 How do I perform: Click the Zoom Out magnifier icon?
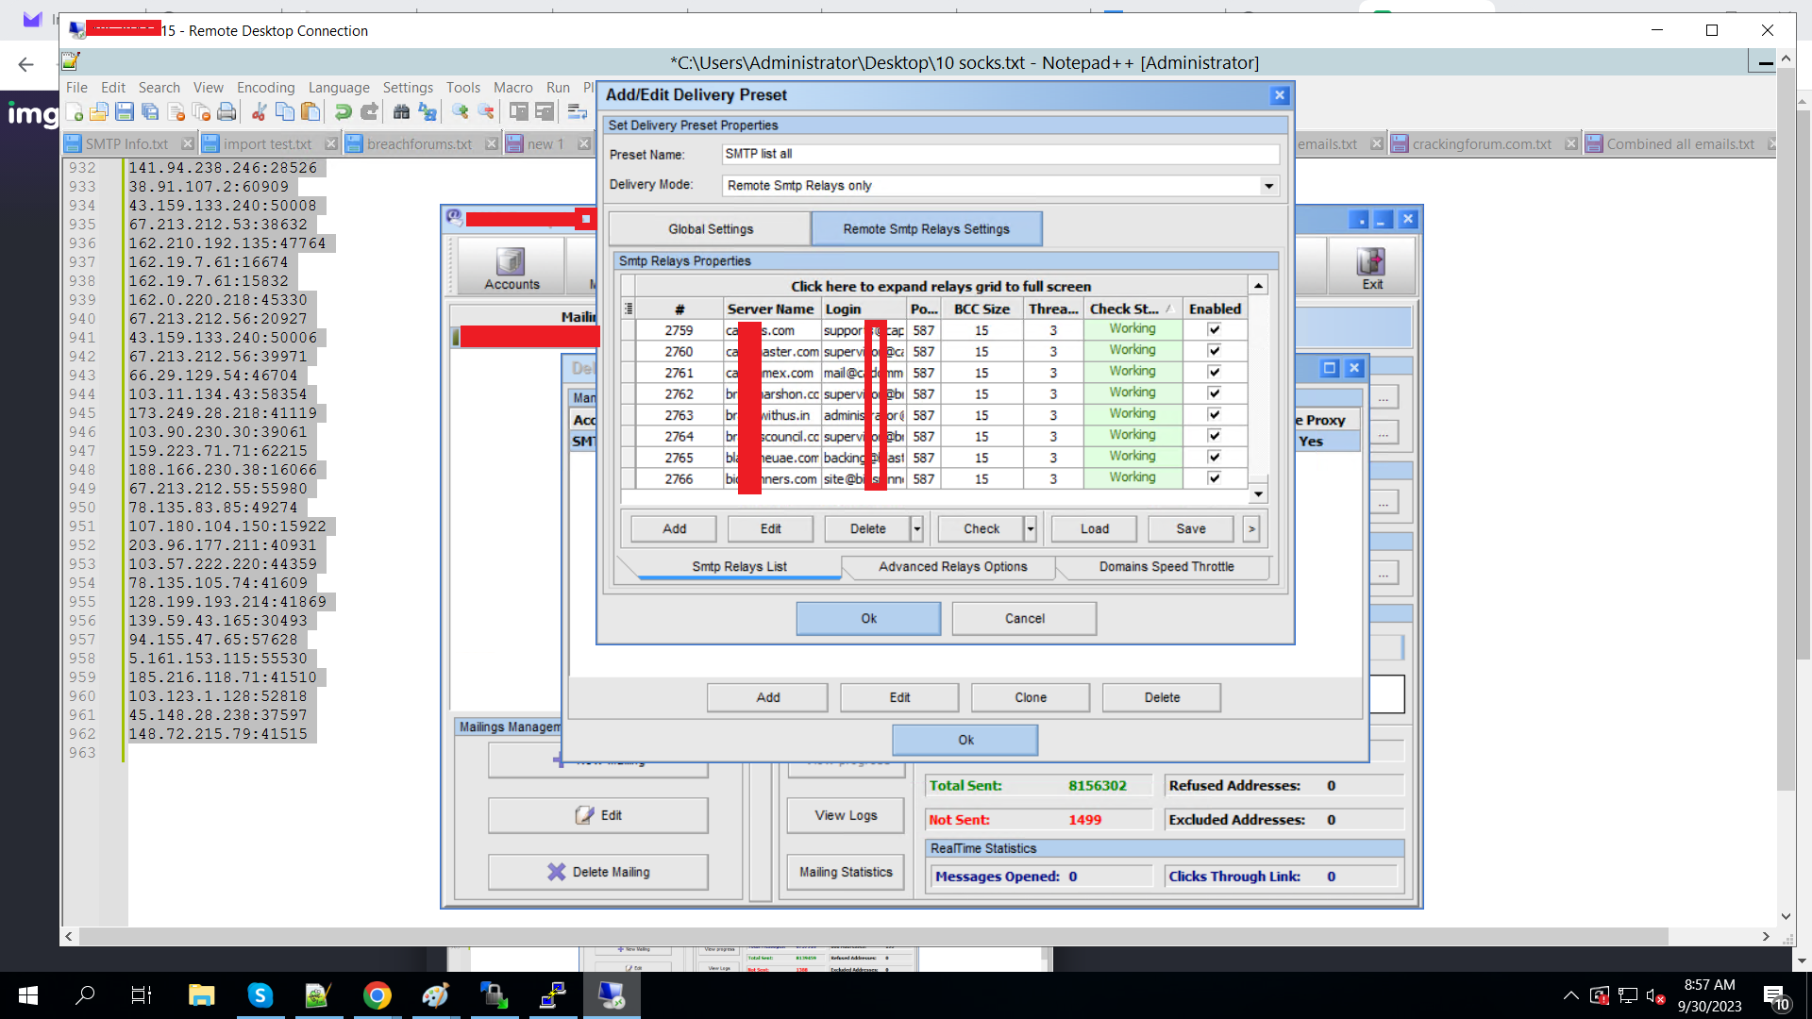486,112
